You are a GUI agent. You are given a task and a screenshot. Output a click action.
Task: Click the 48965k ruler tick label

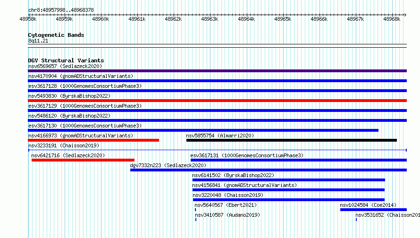tap(283, 19)
